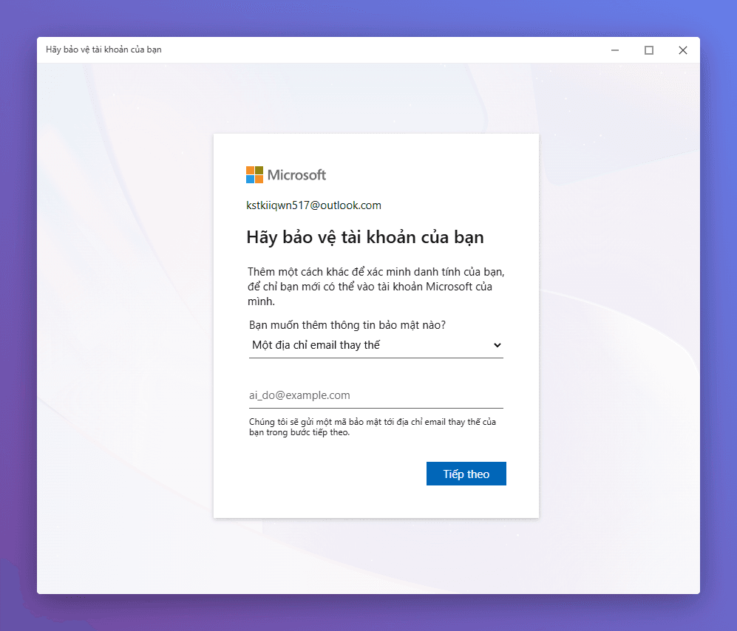Click the dropdown chevron arrow
Image resolution: width=737 pixels, height=631 pixels.
click(x=497, y=345)
